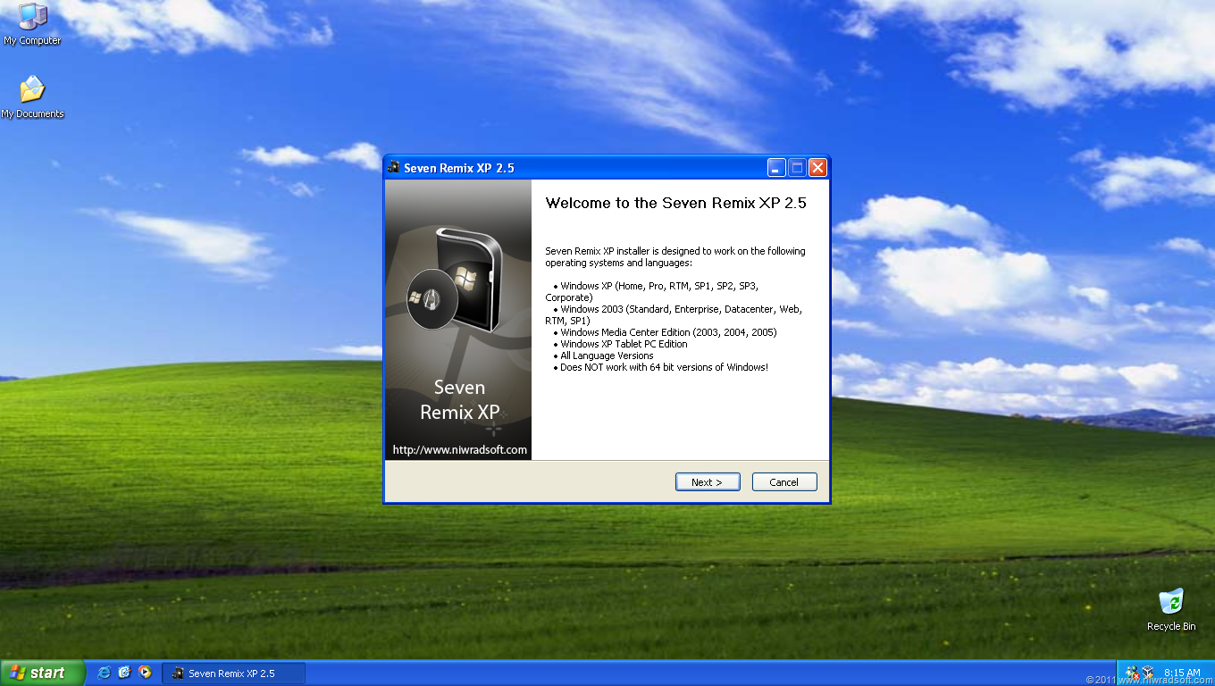Click the http://www.niwradsoft.com text in sidebar
This screenshot has width=1215, height=686.
460,450
